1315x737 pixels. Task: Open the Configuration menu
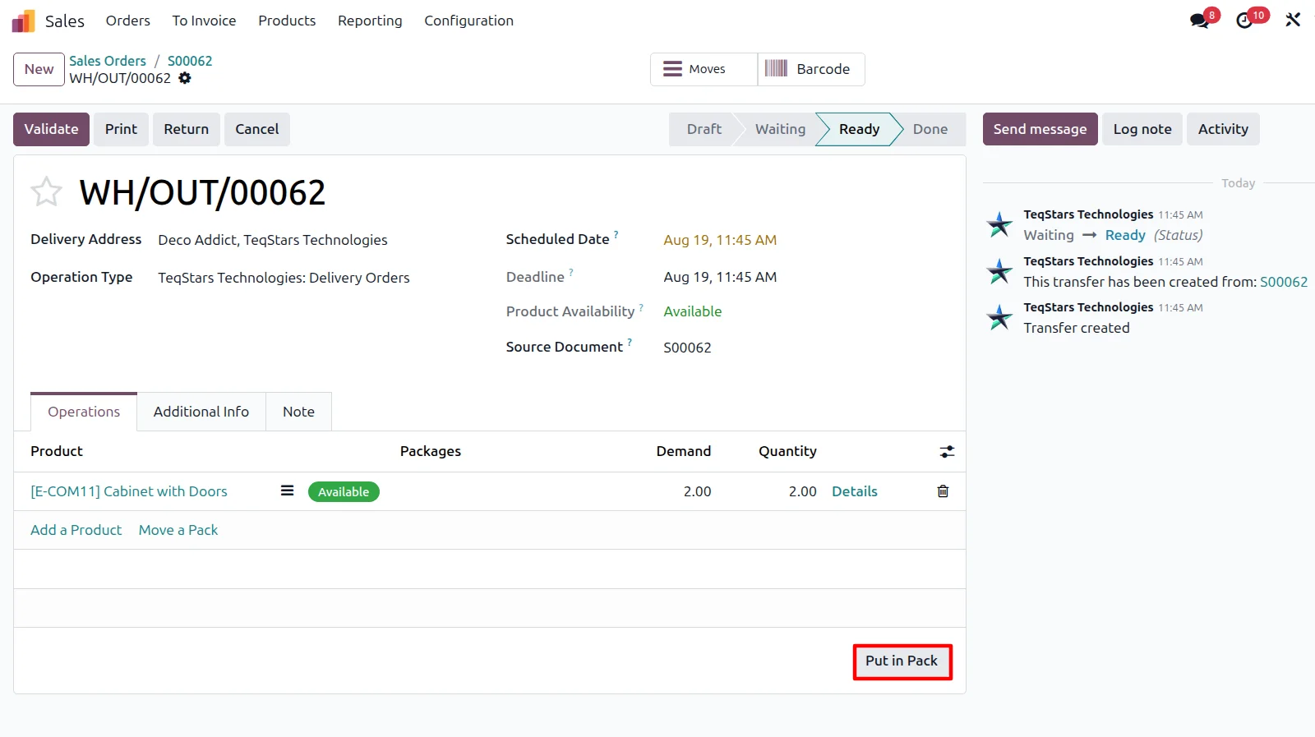click(468, 21)
